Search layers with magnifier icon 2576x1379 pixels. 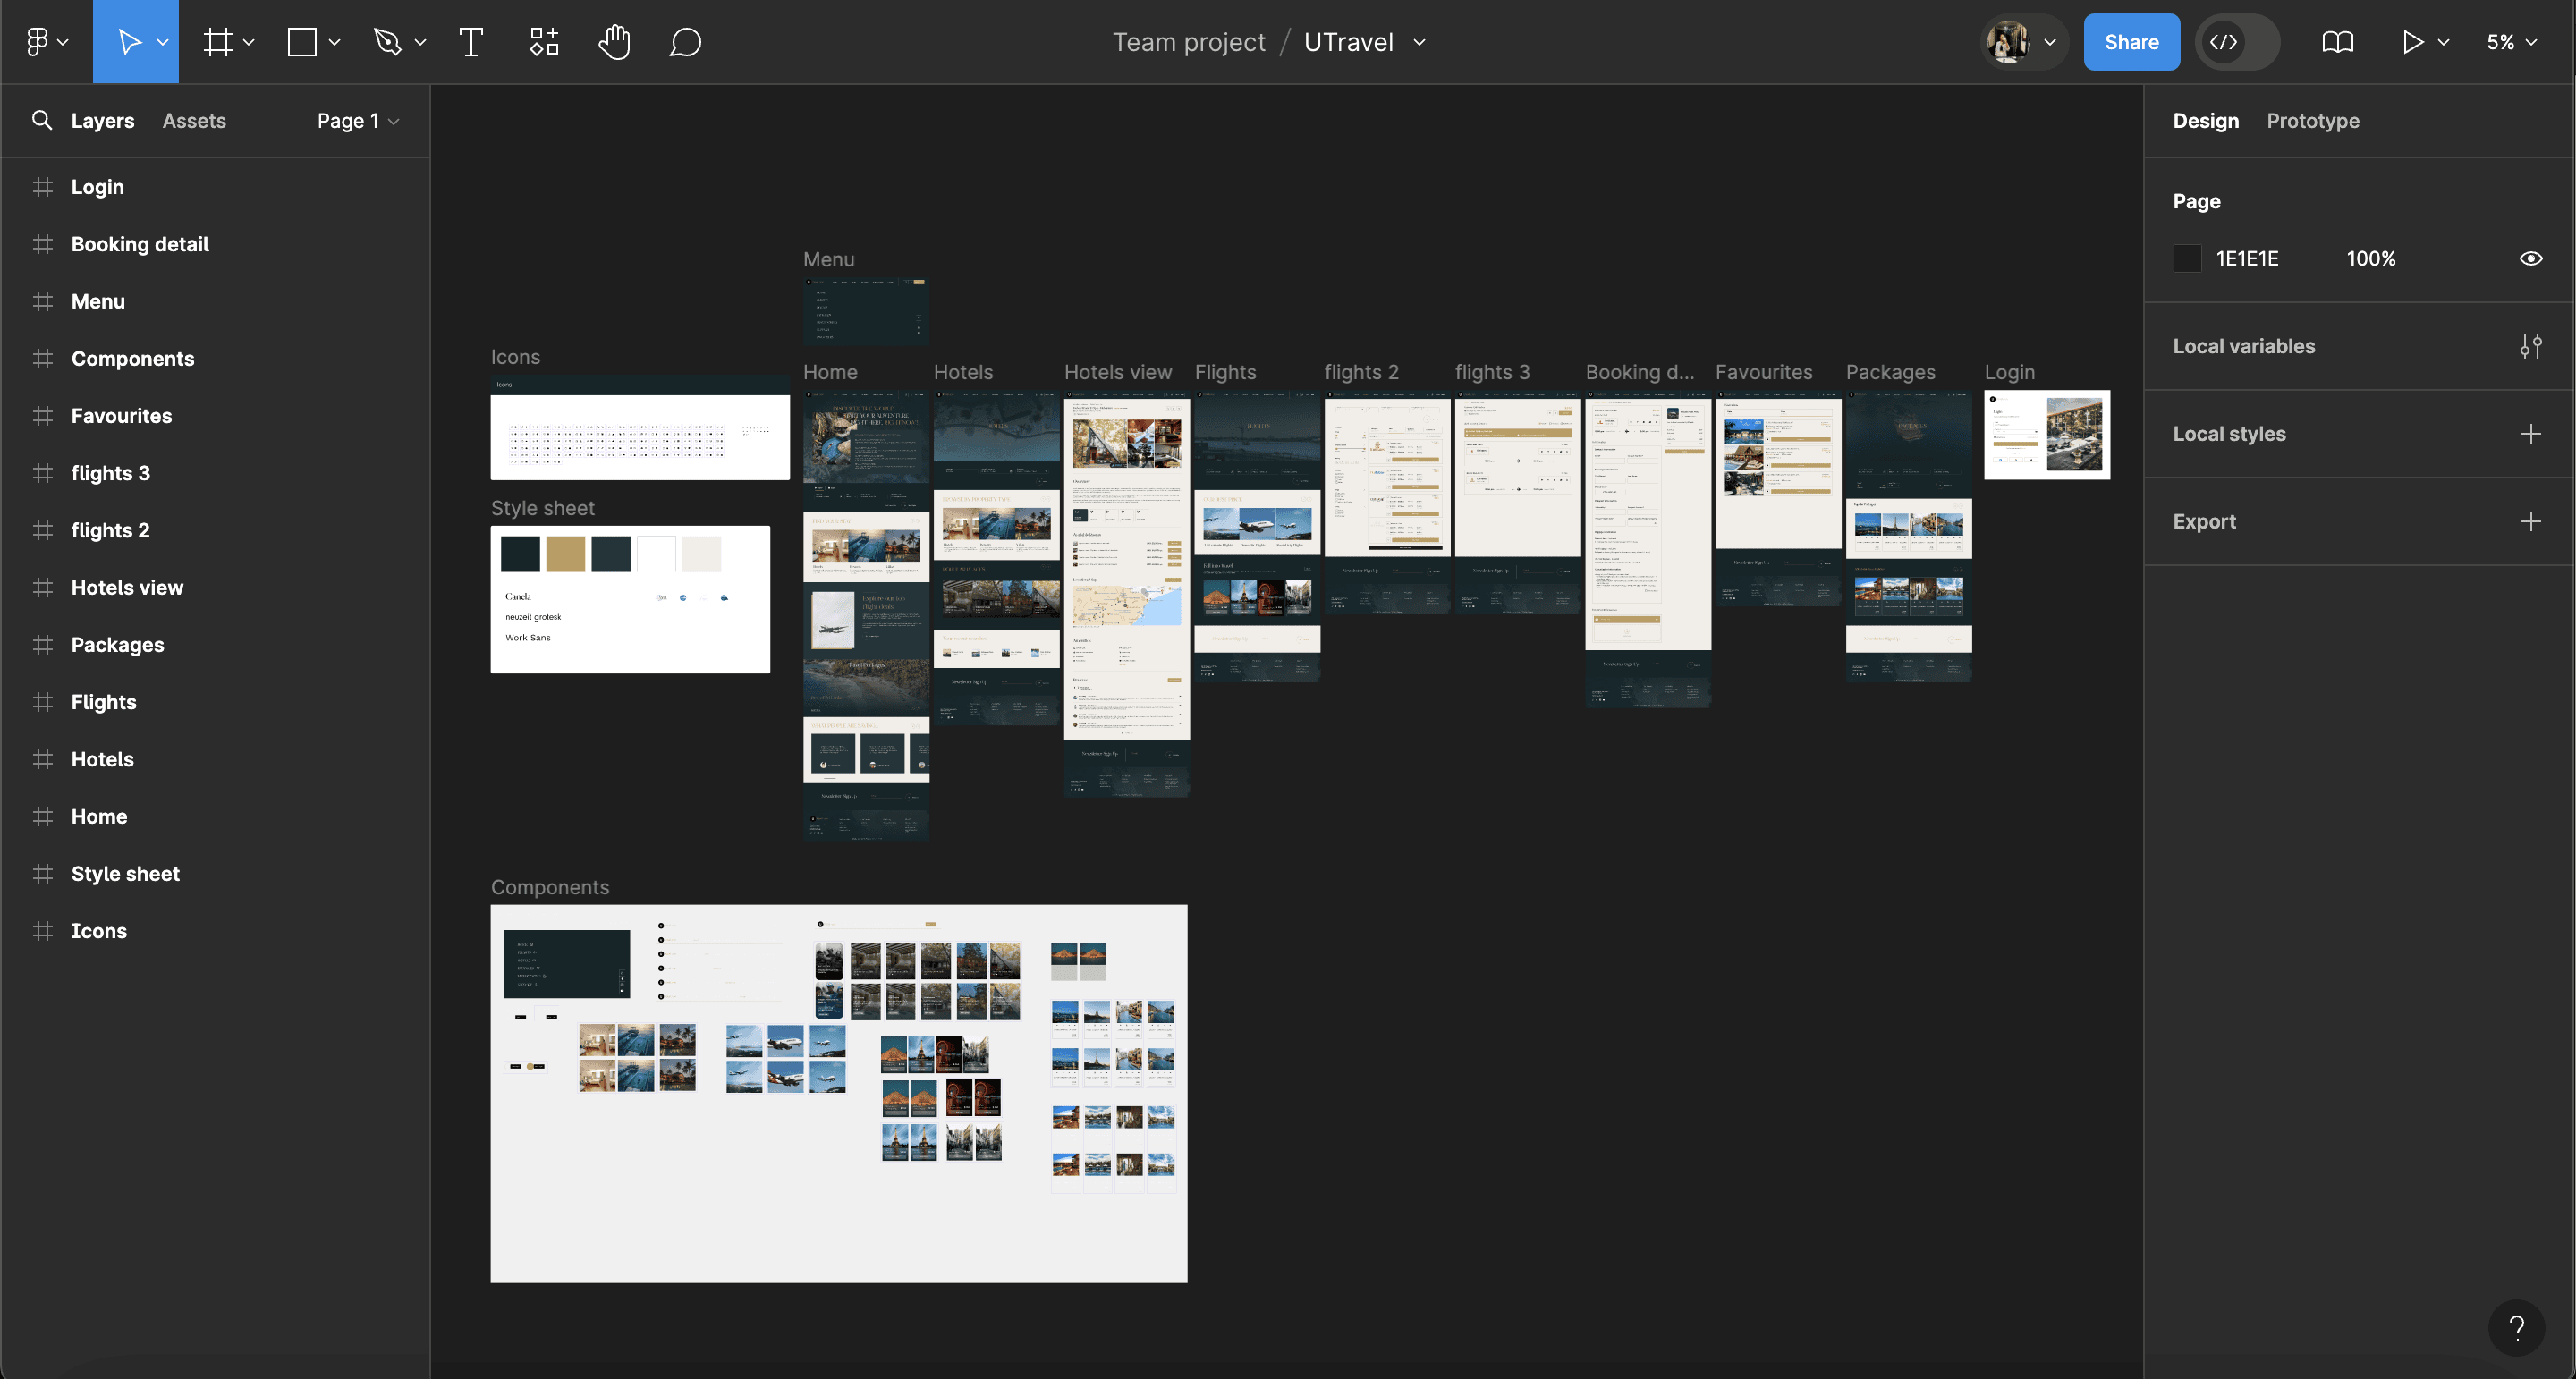[42, 121]
